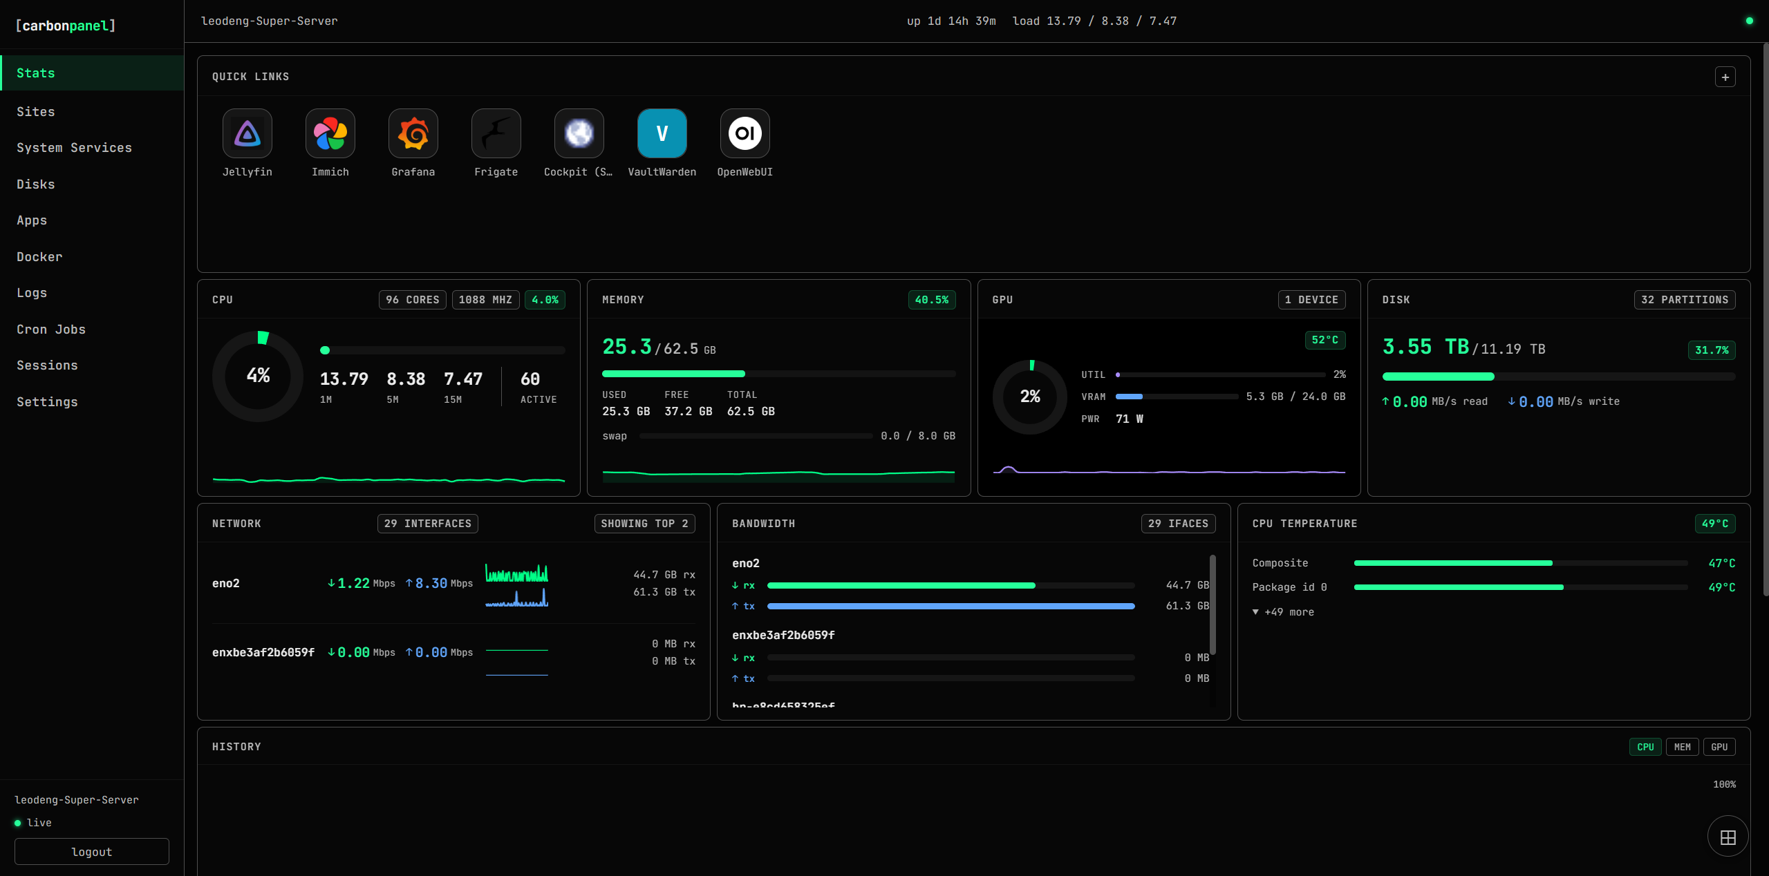Viewport: 1769px width, 876px height.
Task: Click the GPU UTIL bar
Action: 1221,374
